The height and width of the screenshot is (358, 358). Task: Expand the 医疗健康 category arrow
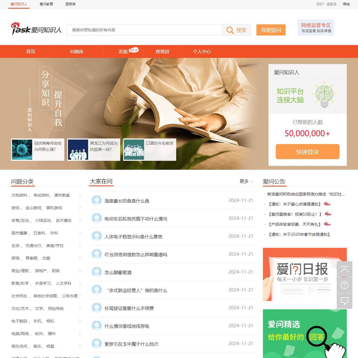[80, 233]
